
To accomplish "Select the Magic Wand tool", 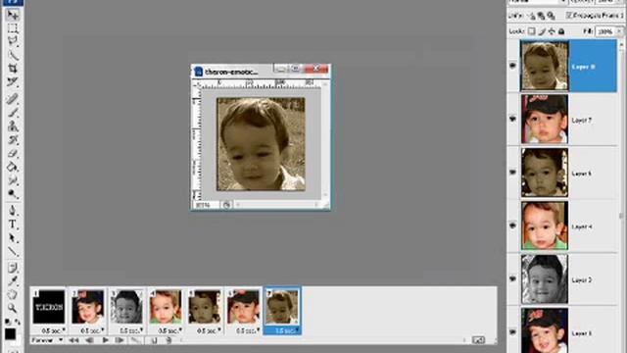I will [13, 55].
